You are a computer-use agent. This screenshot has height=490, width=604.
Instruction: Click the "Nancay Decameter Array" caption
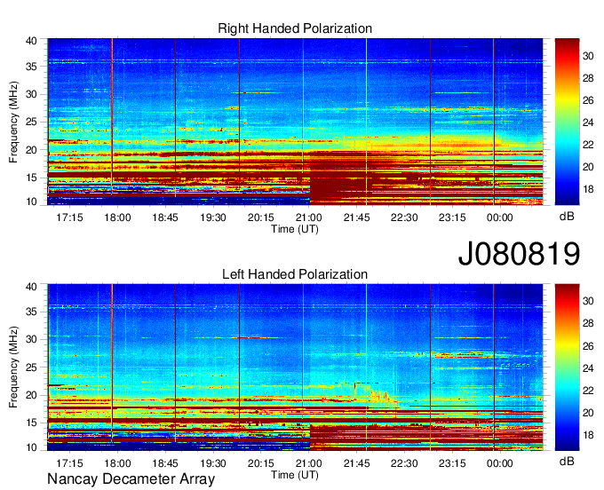click(131, 479)
